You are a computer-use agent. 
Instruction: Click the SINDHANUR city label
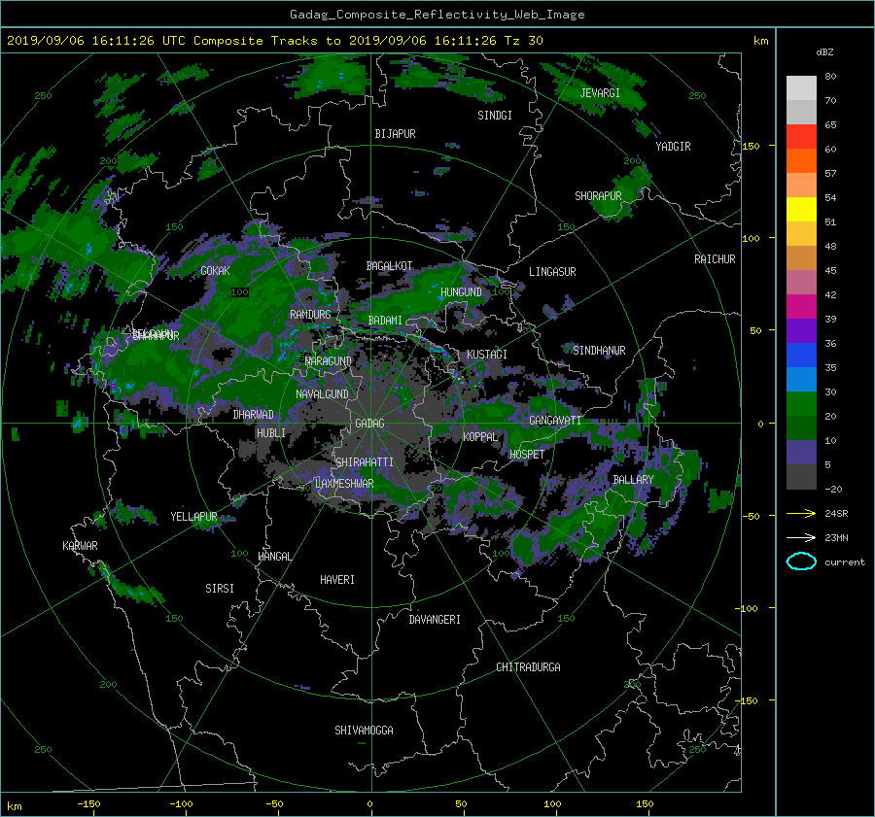pos(599,351)
